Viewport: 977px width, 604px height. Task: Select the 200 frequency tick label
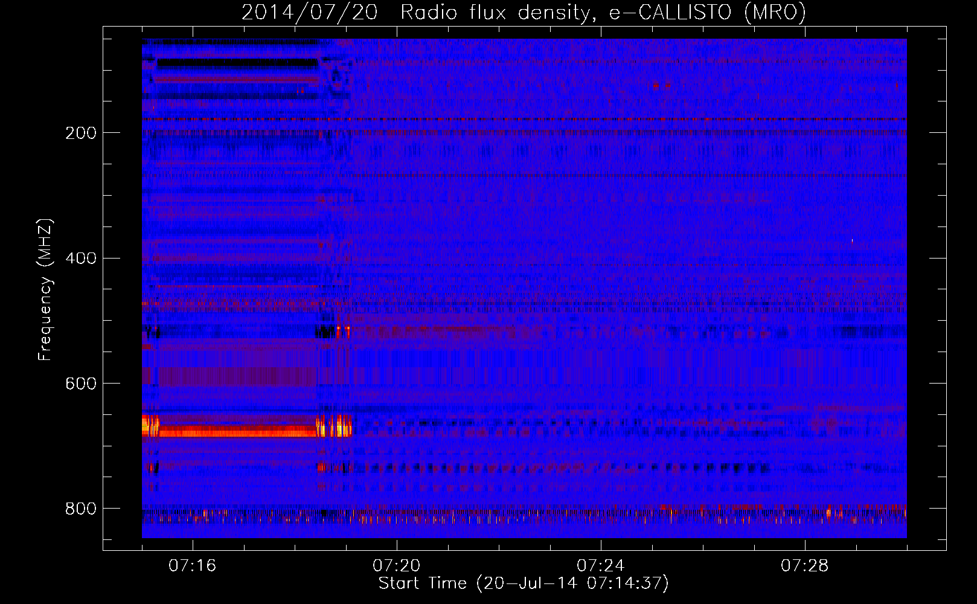[x=81, y=133]
